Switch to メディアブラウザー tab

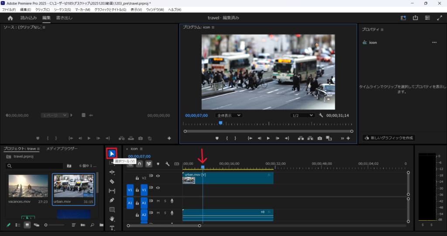coord(62,149)
